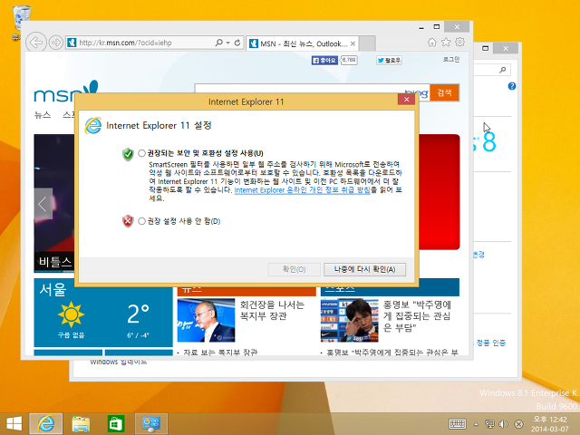Open the address bar dropdown arrow
Screen dimensions: 580x435
[227, 43]
